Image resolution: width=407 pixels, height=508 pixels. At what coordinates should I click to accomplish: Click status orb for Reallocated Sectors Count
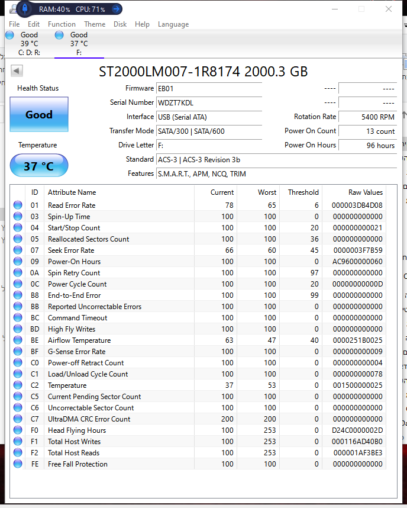pyautogui.click(x=18, y=239)
